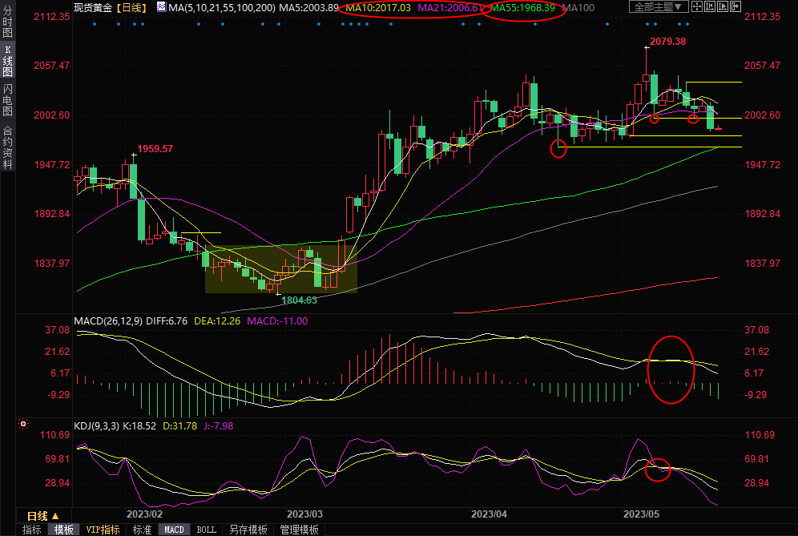Click the 【日线】 period label in title
The width and height of the screenshot is (798, 536).
131,7
